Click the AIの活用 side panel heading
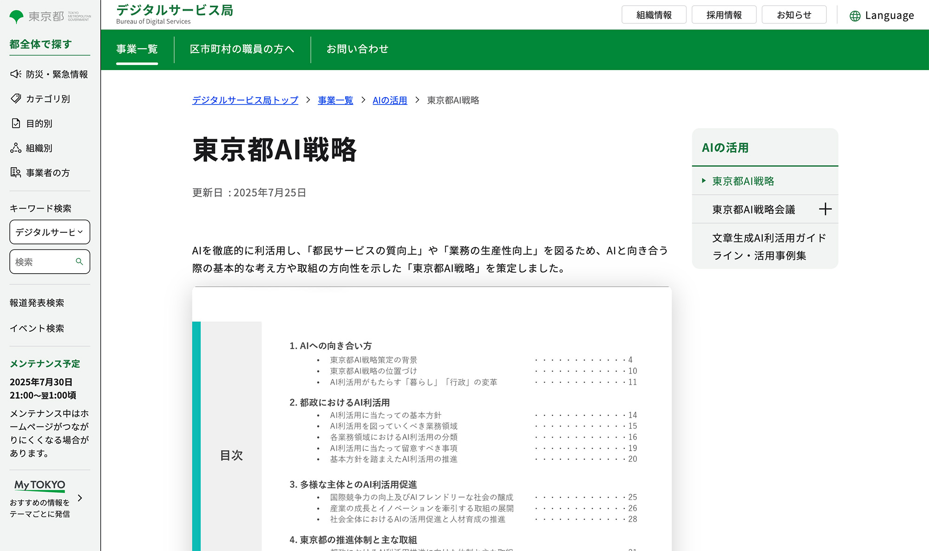The height and width of the screenshot is (551, 929). pos(725,148)
